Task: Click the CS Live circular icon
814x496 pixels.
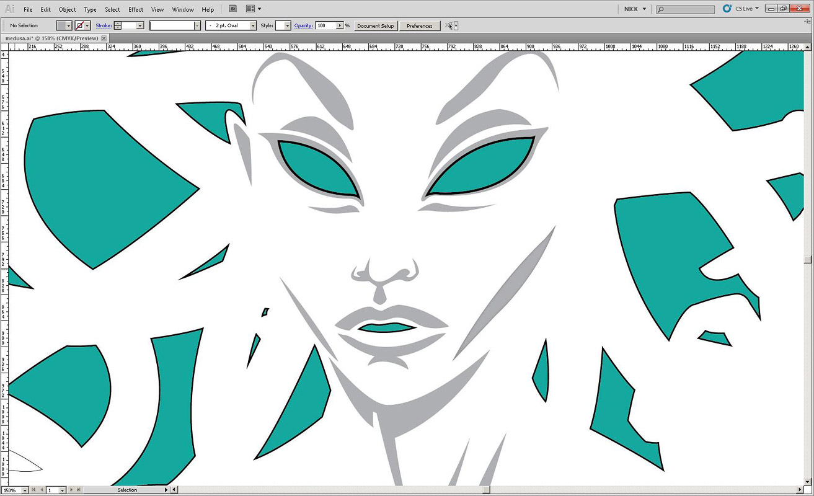Action: [727, 9]
